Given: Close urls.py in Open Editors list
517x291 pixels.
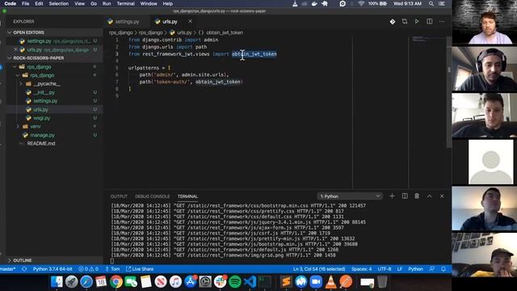Looking at the screenshot, I should (15, 49).
